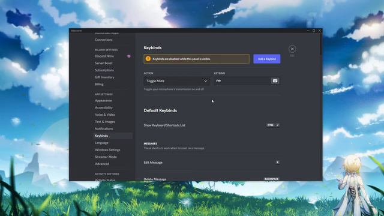384x216 pixels.
Task: Click the chevron arrow in the action dropdown
Action: pos(205,81)
